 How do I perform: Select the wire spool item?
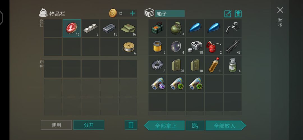(x=128, y=47)
